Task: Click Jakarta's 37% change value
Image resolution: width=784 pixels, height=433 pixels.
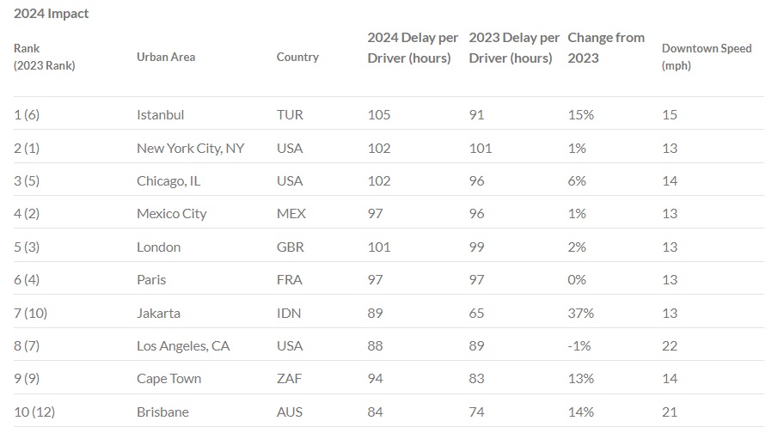Action: pos(581,313)
